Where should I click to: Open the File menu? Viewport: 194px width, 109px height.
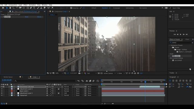(x=2, y=5)
